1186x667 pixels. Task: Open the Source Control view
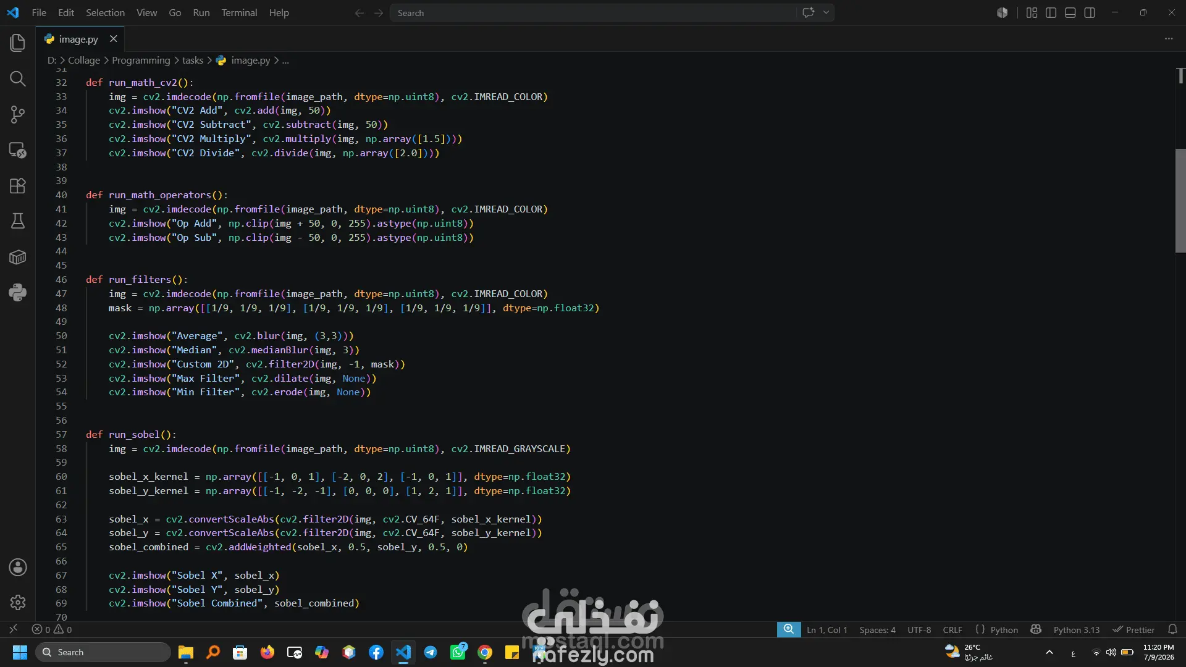tap(17, 114)
